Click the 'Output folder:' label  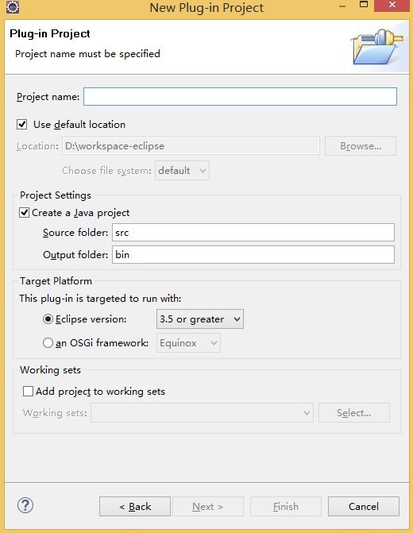click(x=75, y=255)
